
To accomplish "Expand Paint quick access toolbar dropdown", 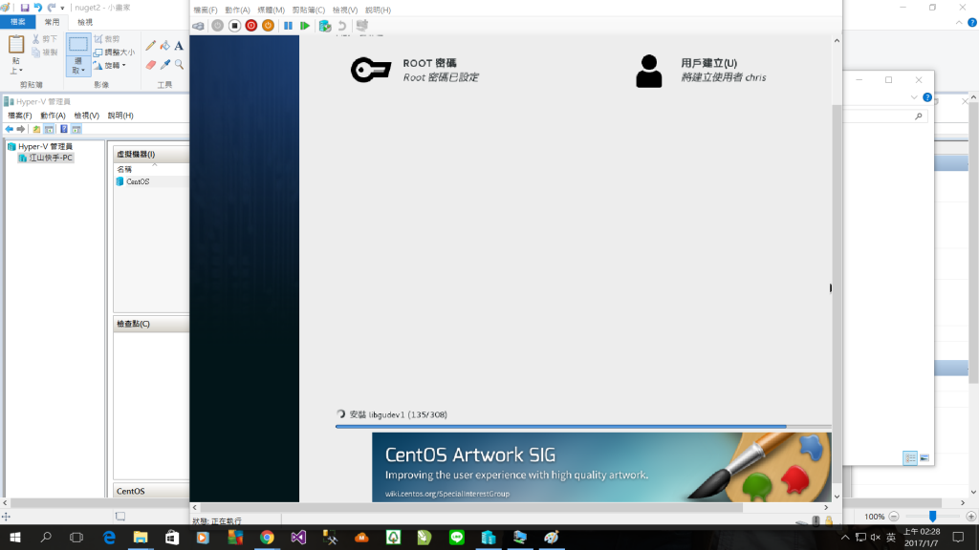I will click(62, 8).
